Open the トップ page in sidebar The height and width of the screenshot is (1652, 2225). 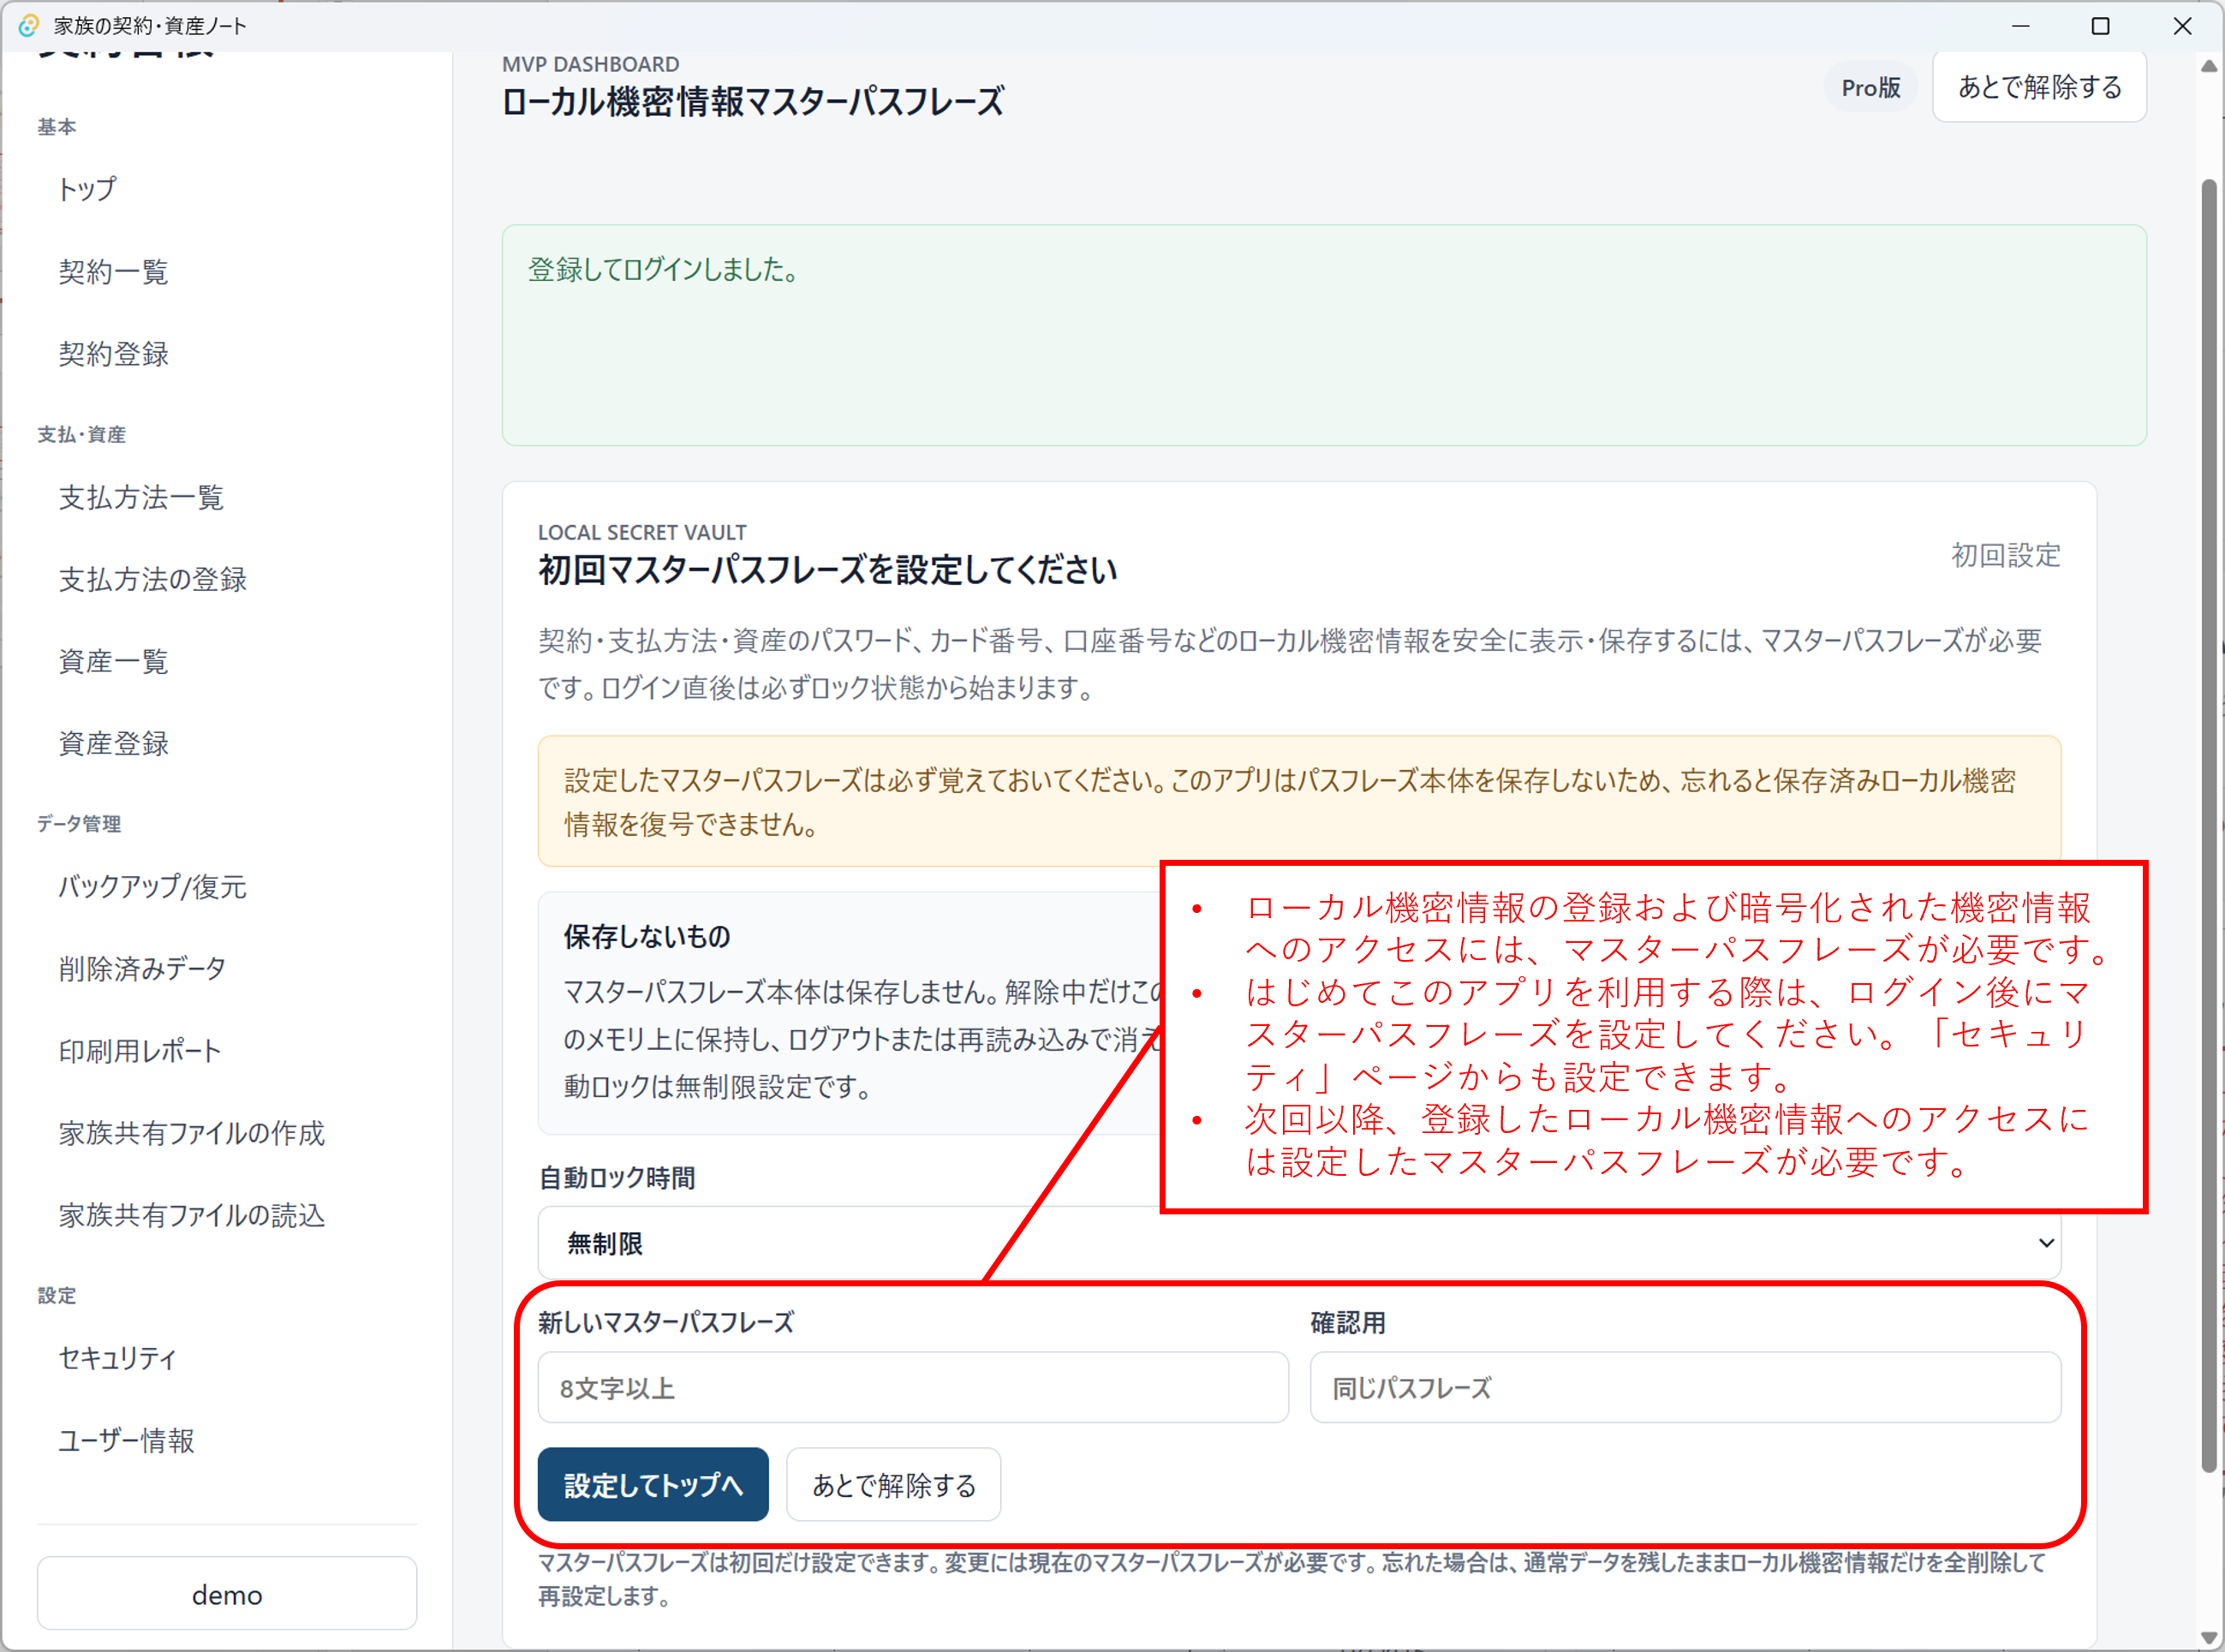[x=87, y=189]
